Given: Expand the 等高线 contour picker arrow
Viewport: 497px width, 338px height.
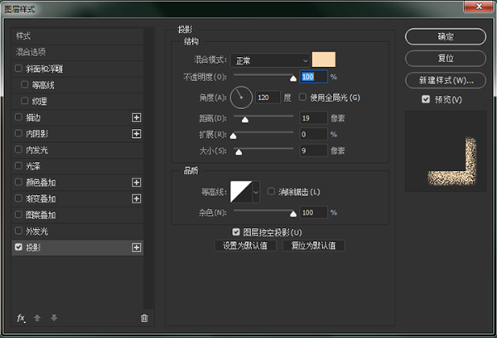Looking at the screenshot, I should pyautogui.click(x=256, y=191).
